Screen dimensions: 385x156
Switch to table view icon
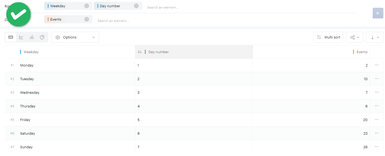(x=11, y=37)
